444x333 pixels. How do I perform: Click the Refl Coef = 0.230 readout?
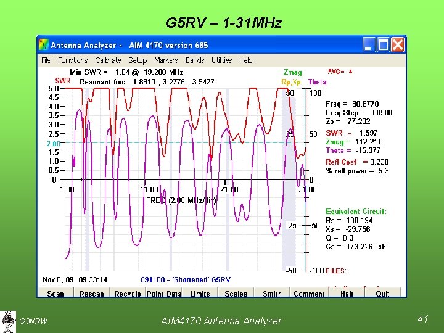[x=357, y=162]
